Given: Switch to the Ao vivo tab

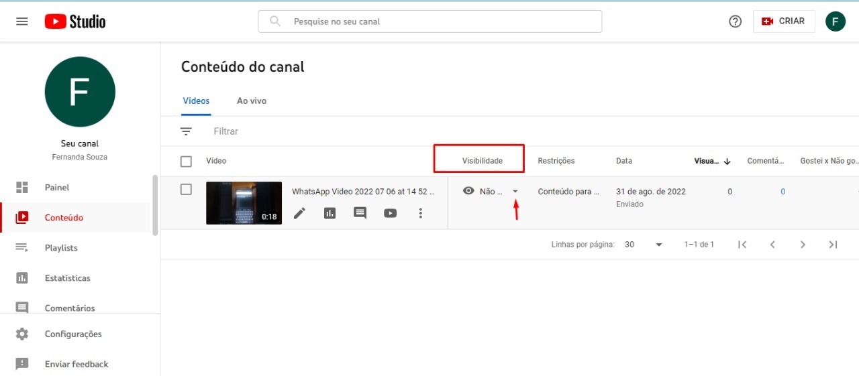Looking at the screenshot, I should [252, 101].
